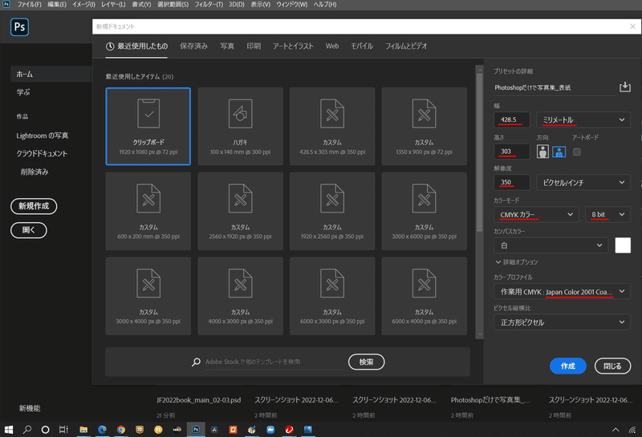
Task: Switch to the 写真 tab
Action: coord(227,47)
